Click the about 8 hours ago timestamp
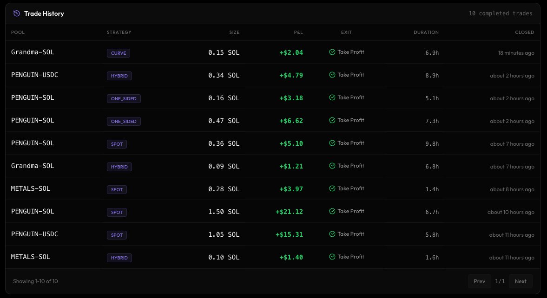Image resolution: width=547 pixels, height=298 pixels. click(512, 189)
